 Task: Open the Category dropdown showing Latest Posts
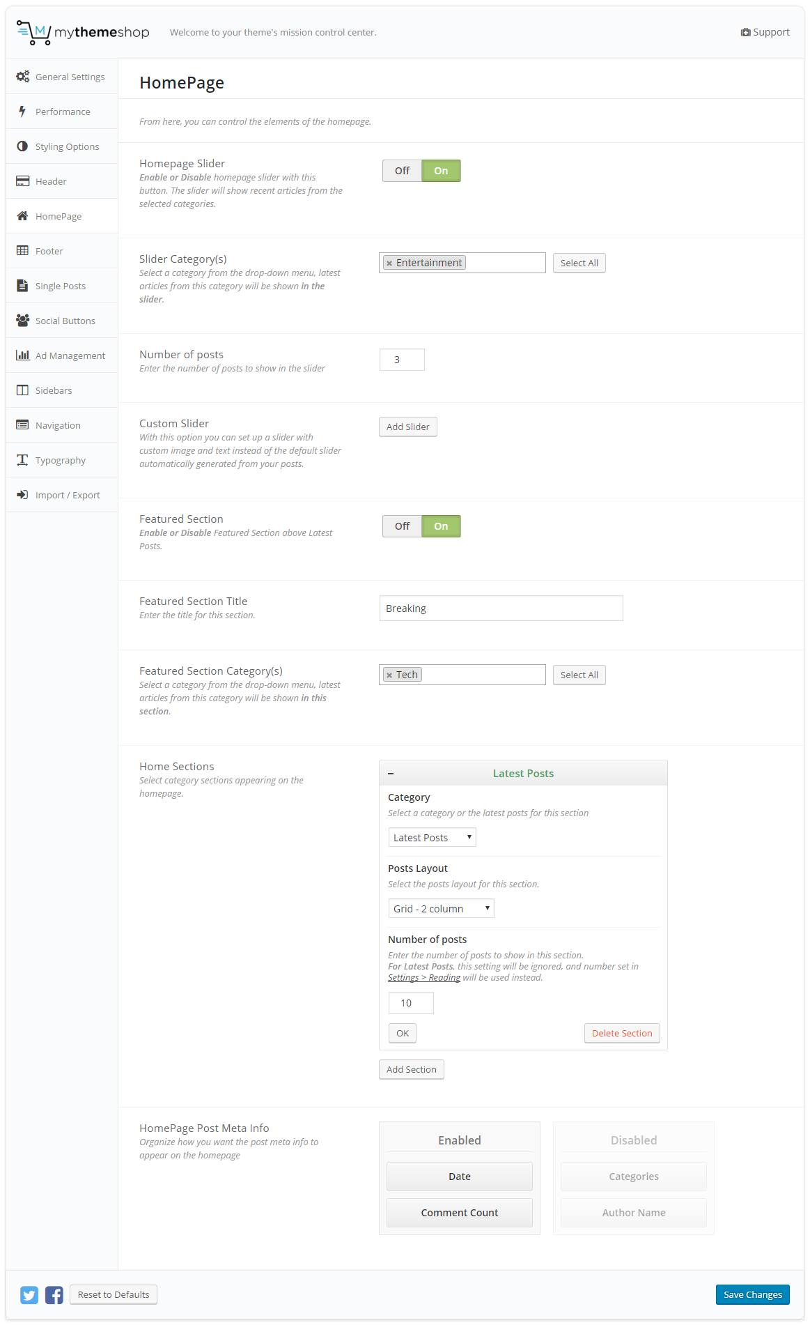click(x=432, y=838)
